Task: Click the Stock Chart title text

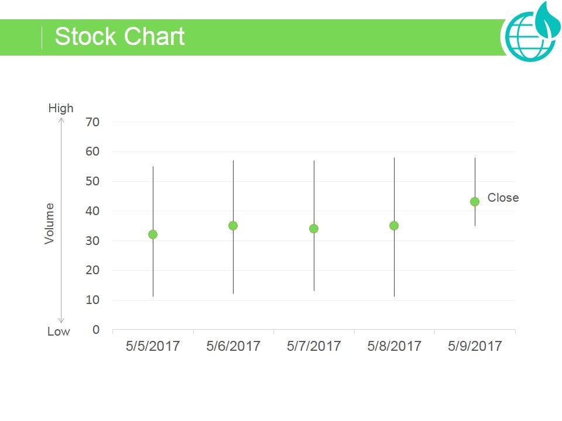Action: pyautogui.click(x=119, y=37)
